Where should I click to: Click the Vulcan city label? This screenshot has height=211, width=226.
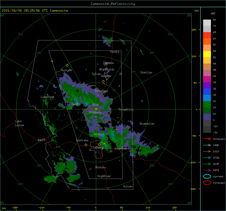pos(128,186)
